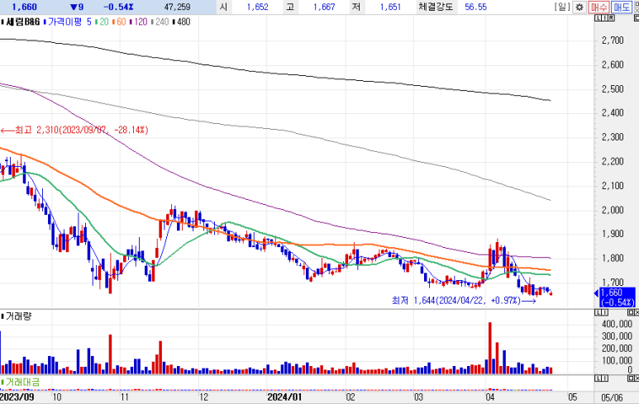Close the 거래대금 panel
The height and width of the screenshot is (404, 639).
[x=637, y=378]
